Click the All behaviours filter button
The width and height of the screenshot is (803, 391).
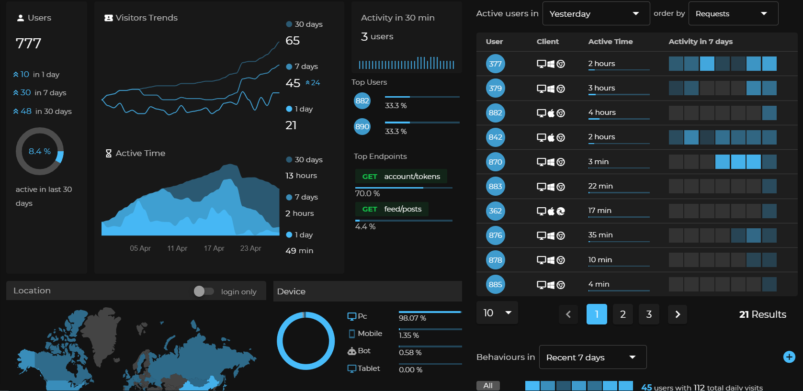click(x=488, y=386)
